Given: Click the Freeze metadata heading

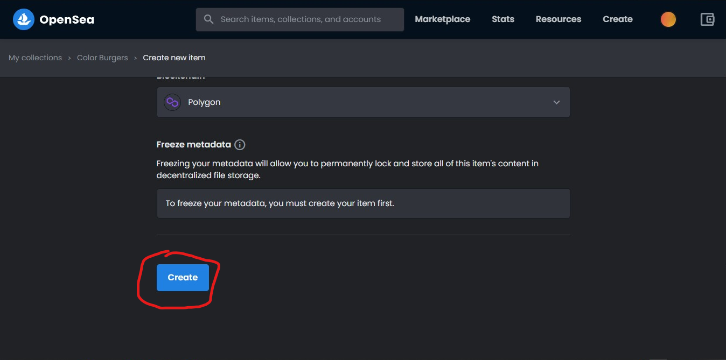Looking at the screenshot, I should (x=194, y=145).
